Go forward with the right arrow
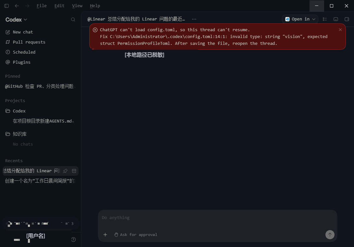The width and height of the screenshot is (354, 247). point(27,6)
